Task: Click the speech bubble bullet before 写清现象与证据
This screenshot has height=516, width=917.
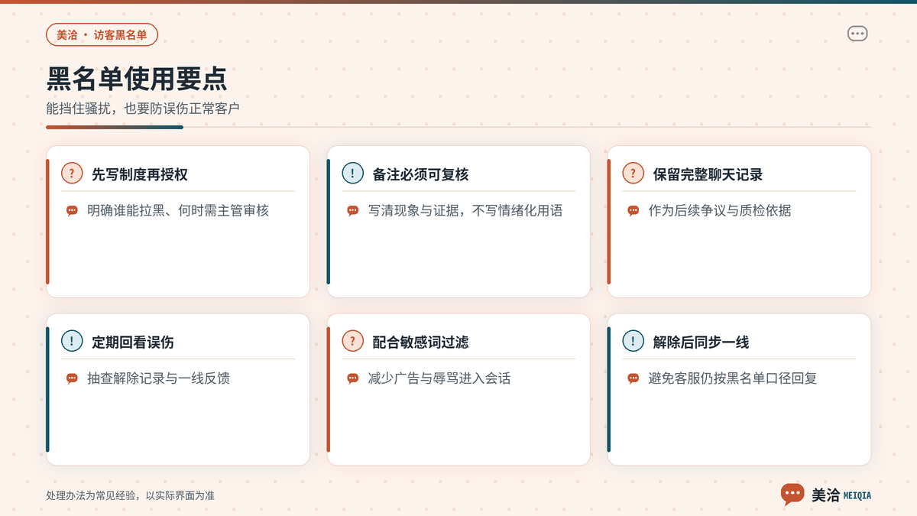Action: click(352, 210)
